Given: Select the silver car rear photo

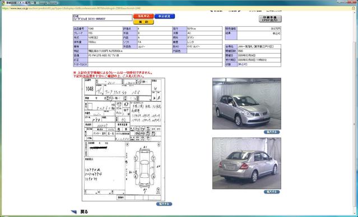Looking at the screenshot, I should click(x=247, y=163).
